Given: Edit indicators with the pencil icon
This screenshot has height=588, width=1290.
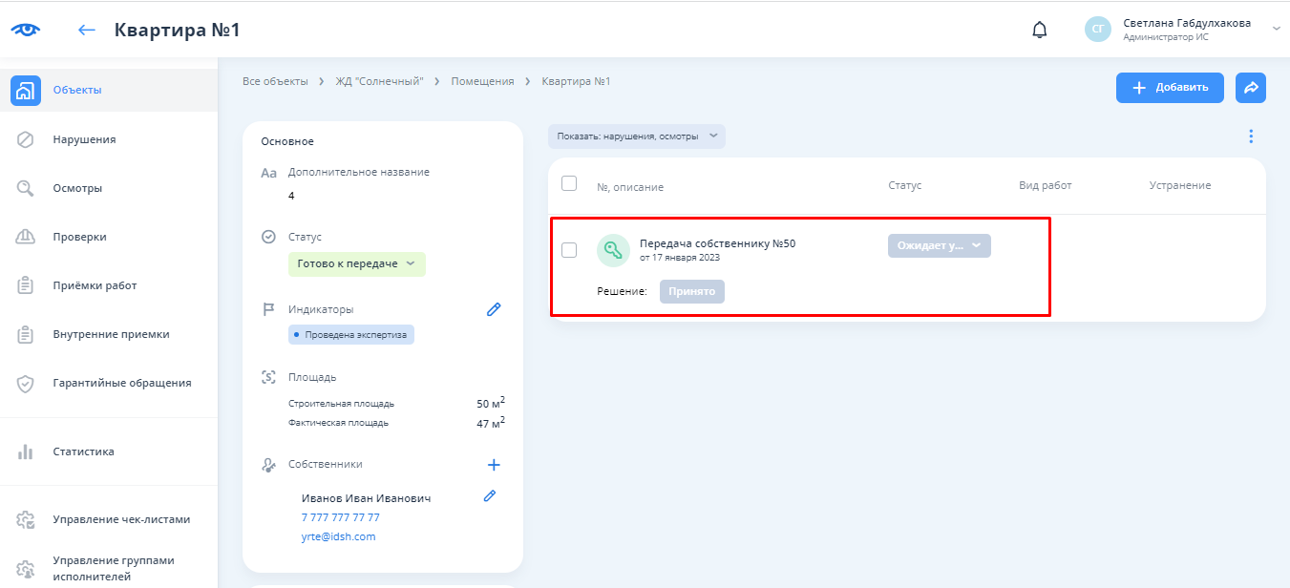Looking at the screenshot, I should click(x=494, y=309).
